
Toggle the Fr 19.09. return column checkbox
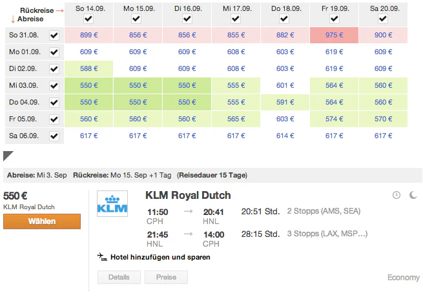click(x=335, y=19)
